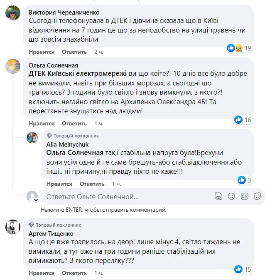The height and width of the screenshot is (280, 265).
Task: Open the sticker picker in the reply box
Action: (x=258, y=196)
